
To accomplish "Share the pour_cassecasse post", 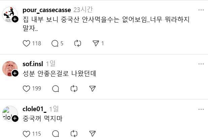I will tap(96, 43).
